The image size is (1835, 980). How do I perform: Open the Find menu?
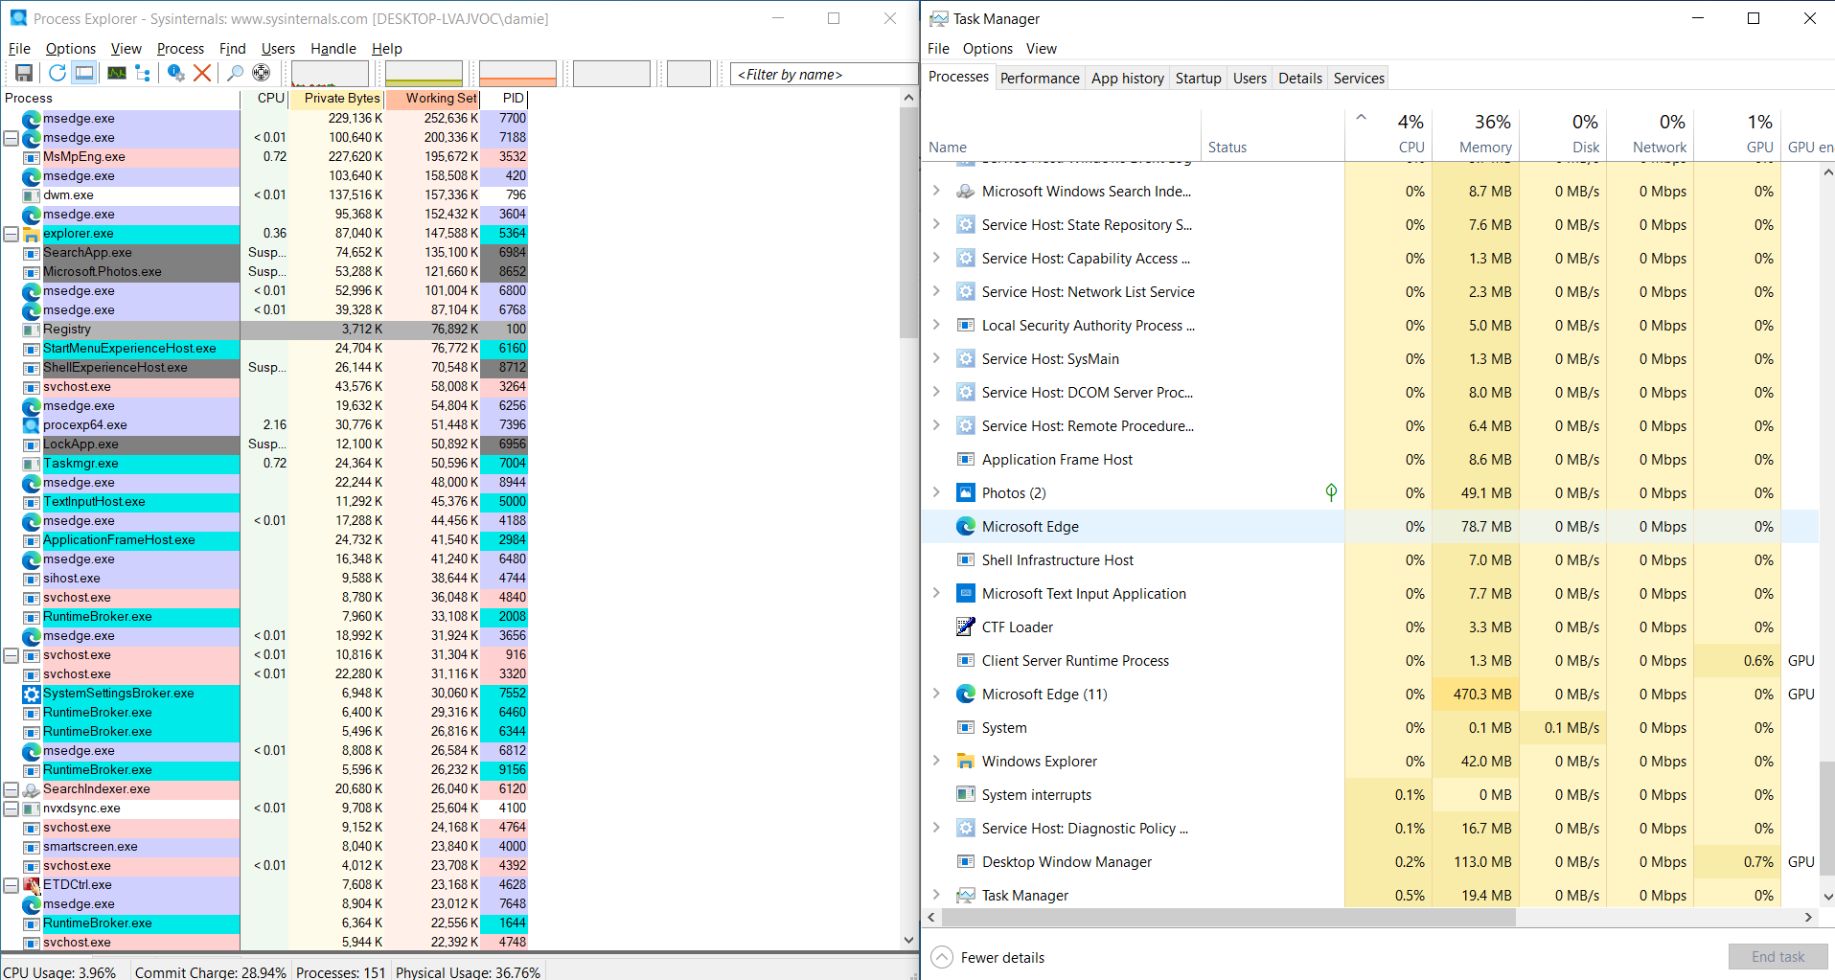[233, 49]
